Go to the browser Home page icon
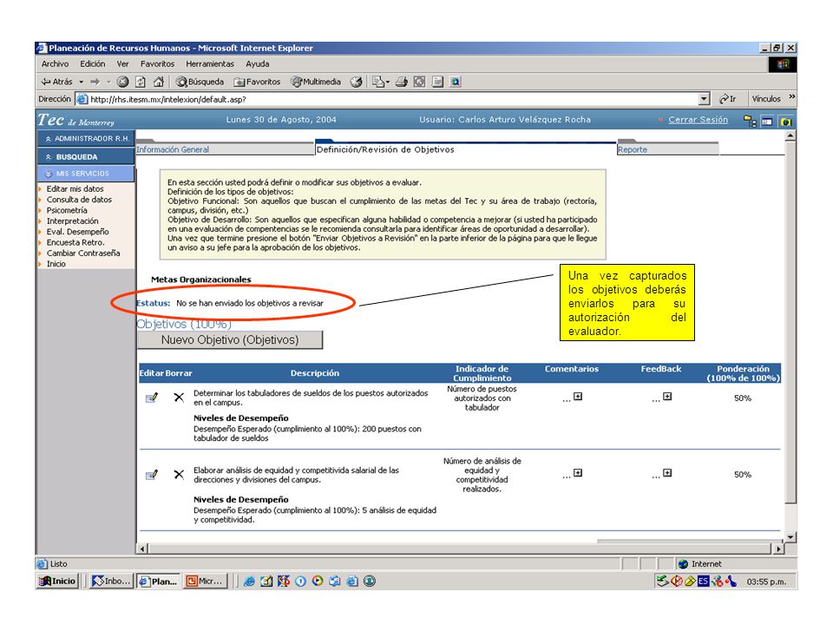The height and width of the screenshot is (625, 833). [158, 82]
